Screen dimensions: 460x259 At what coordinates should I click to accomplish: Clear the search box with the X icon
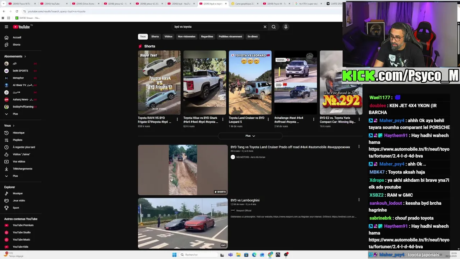click(265, 27)
